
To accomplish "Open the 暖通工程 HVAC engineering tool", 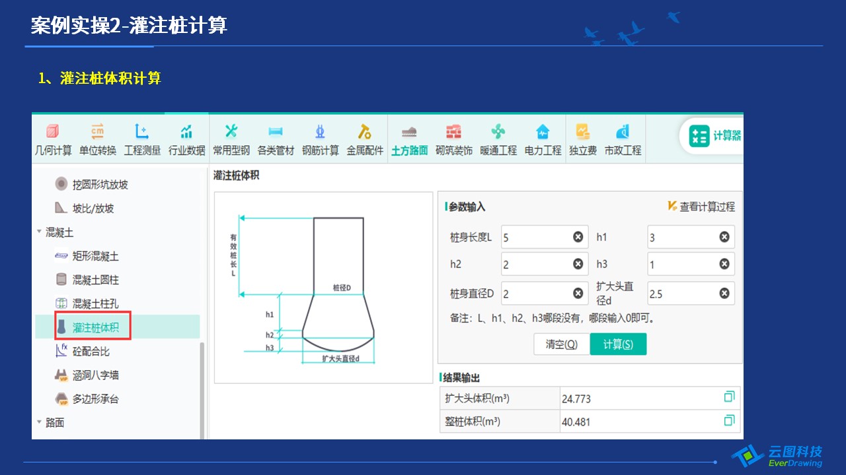I will [x=498, y=139].
